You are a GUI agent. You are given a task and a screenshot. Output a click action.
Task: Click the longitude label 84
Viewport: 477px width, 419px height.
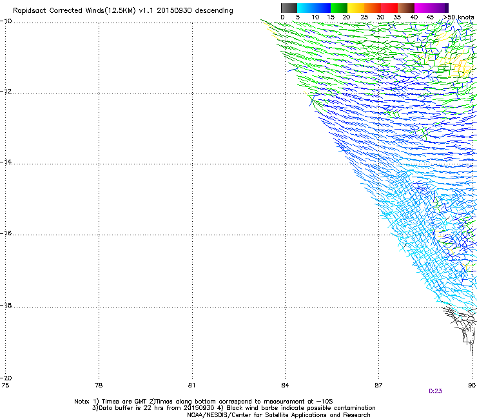(285, 385)
